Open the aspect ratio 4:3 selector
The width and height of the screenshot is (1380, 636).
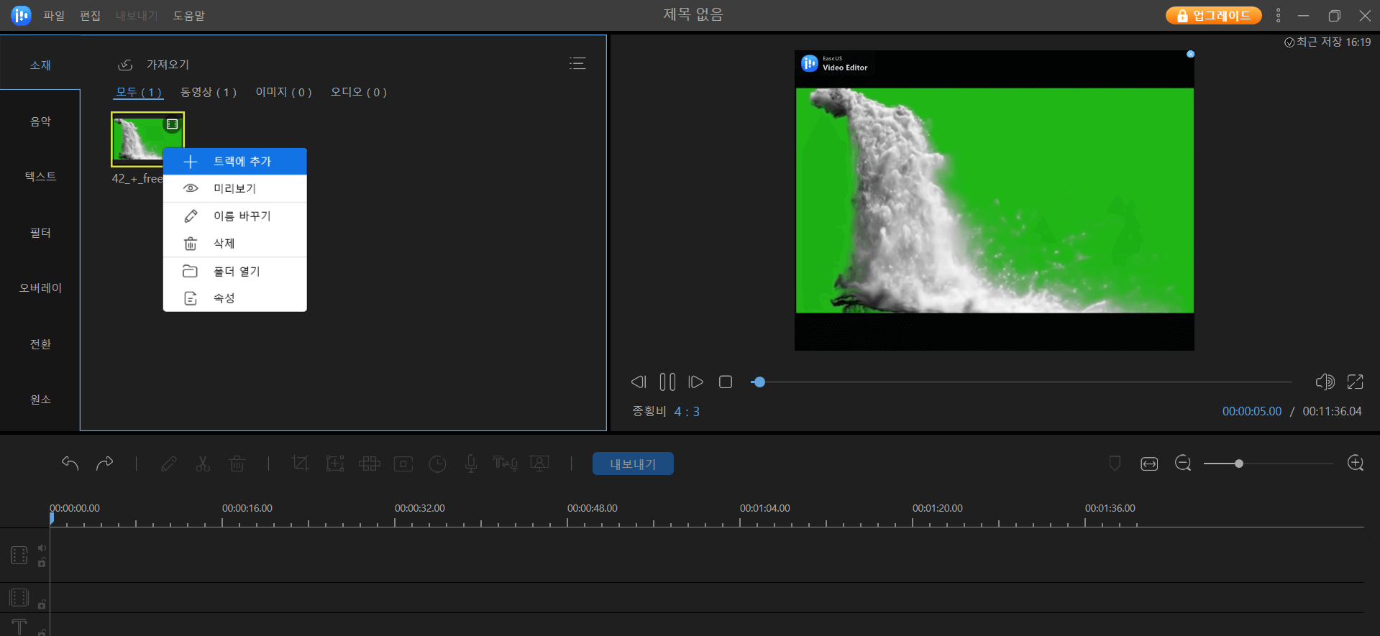point(687,412)
